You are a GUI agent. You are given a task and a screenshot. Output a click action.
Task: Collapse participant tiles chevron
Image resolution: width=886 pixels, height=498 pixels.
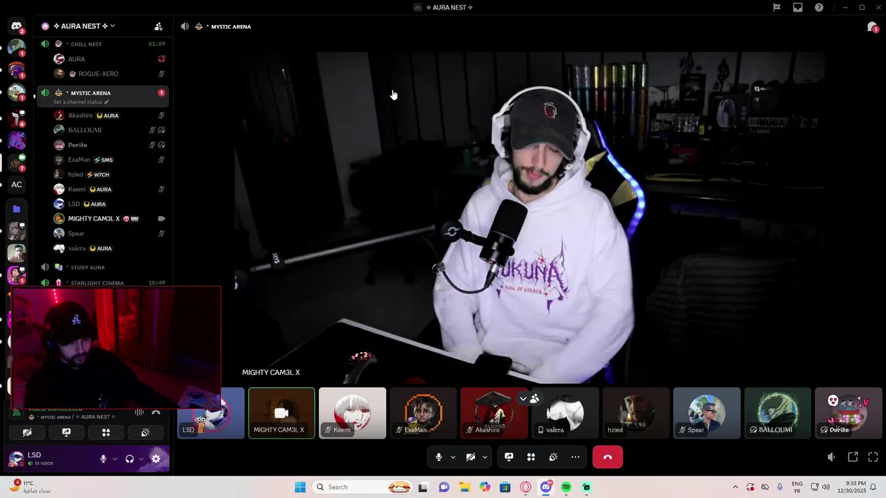coord(523,399)
